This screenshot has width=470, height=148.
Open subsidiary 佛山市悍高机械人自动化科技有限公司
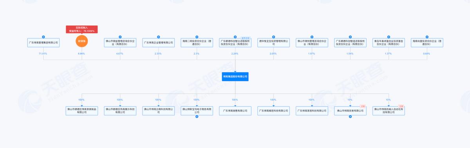(x=389, y=111)
